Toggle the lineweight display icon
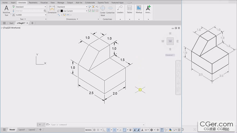The width and height of the screenshot is (237, 133). pyautogui.click(x=131, y=130)
